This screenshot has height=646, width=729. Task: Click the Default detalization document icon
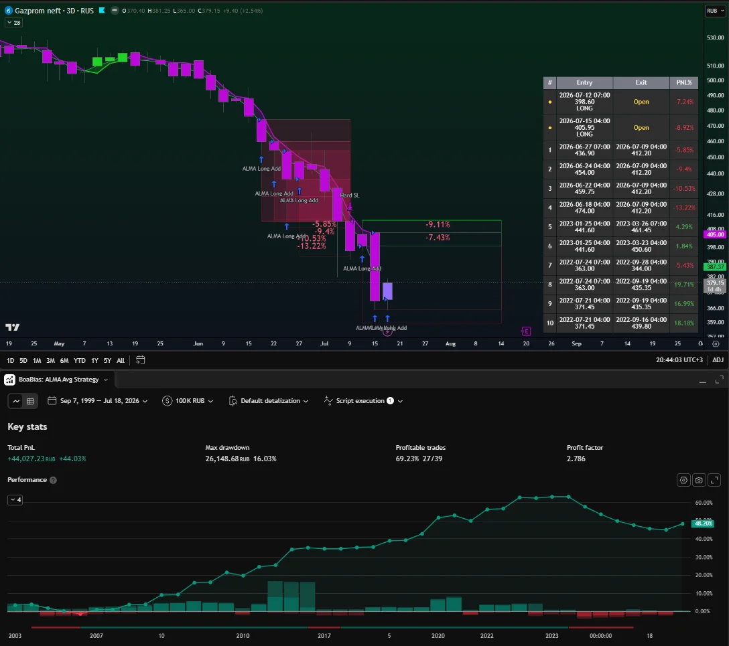coord(233,401)
